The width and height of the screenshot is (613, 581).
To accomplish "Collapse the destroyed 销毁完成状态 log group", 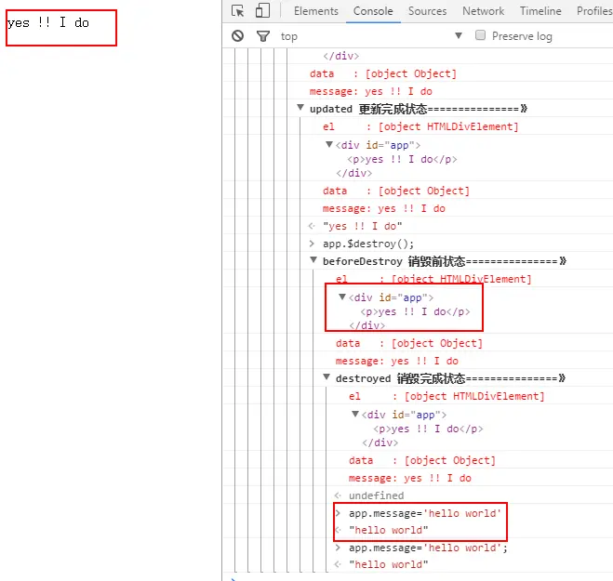I will pyautogui.click(x=326, y=377).
